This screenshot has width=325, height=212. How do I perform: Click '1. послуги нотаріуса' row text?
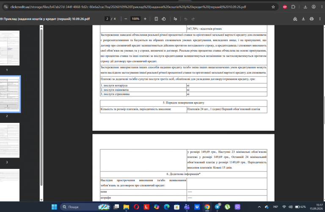(x=114, y=85)
